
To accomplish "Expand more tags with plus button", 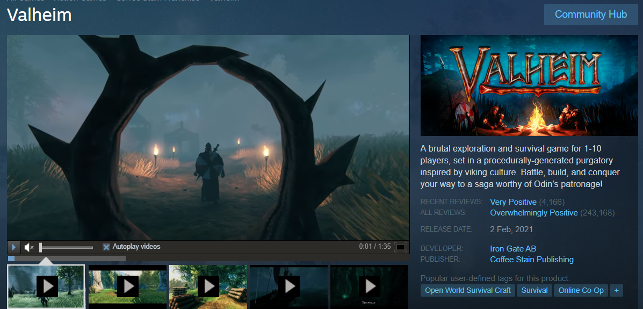I will [x=616, y=290].
